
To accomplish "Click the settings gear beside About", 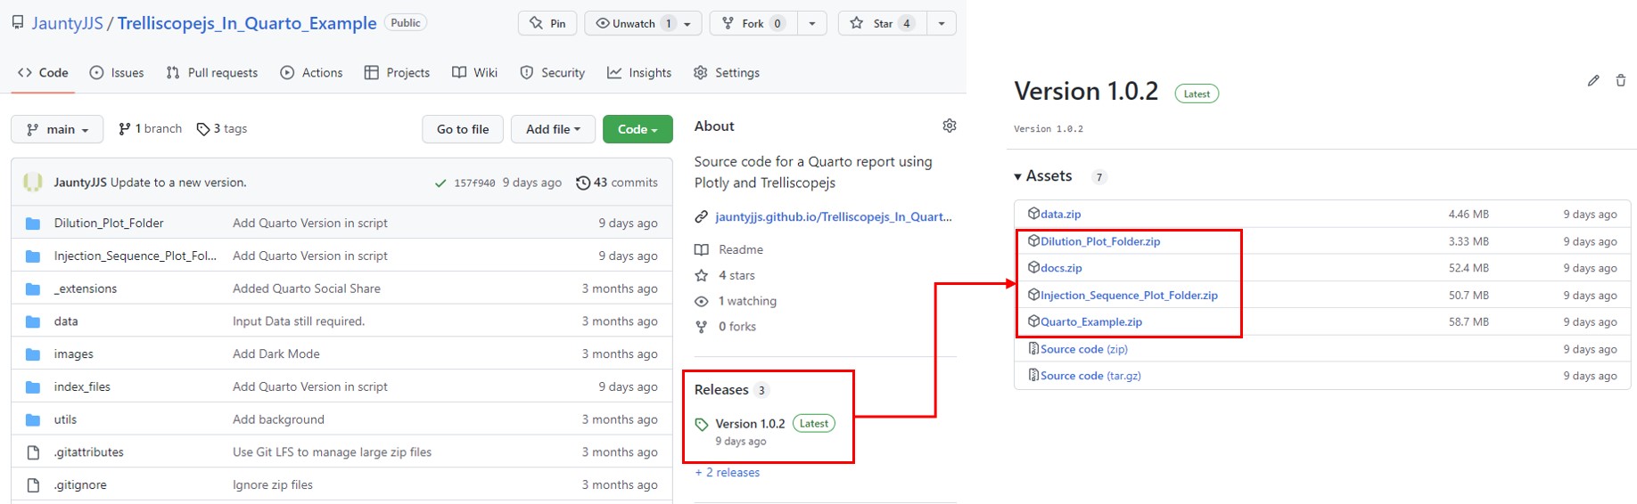I will (x=950, y=126).
